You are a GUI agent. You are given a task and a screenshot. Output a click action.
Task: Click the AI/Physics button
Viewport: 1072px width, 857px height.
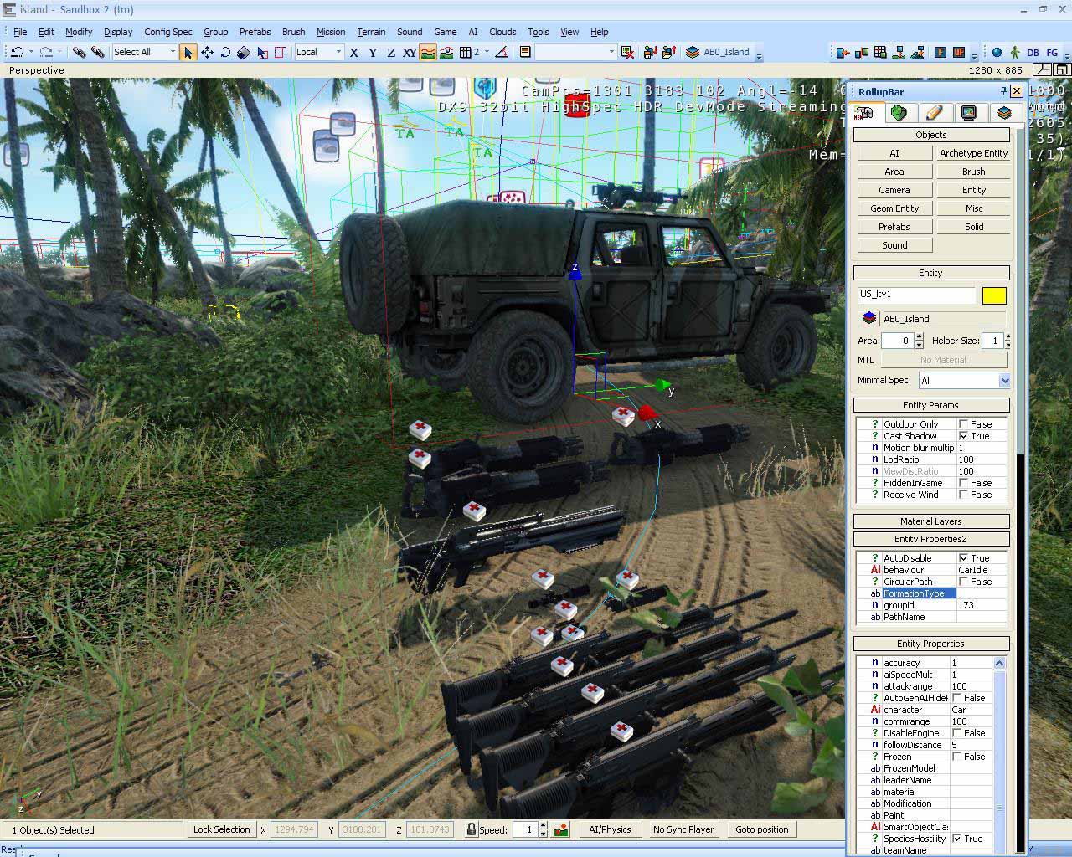click(610, 829)
